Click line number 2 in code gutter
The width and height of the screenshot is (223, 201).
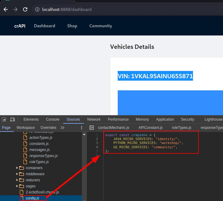(x=97, y=139)
